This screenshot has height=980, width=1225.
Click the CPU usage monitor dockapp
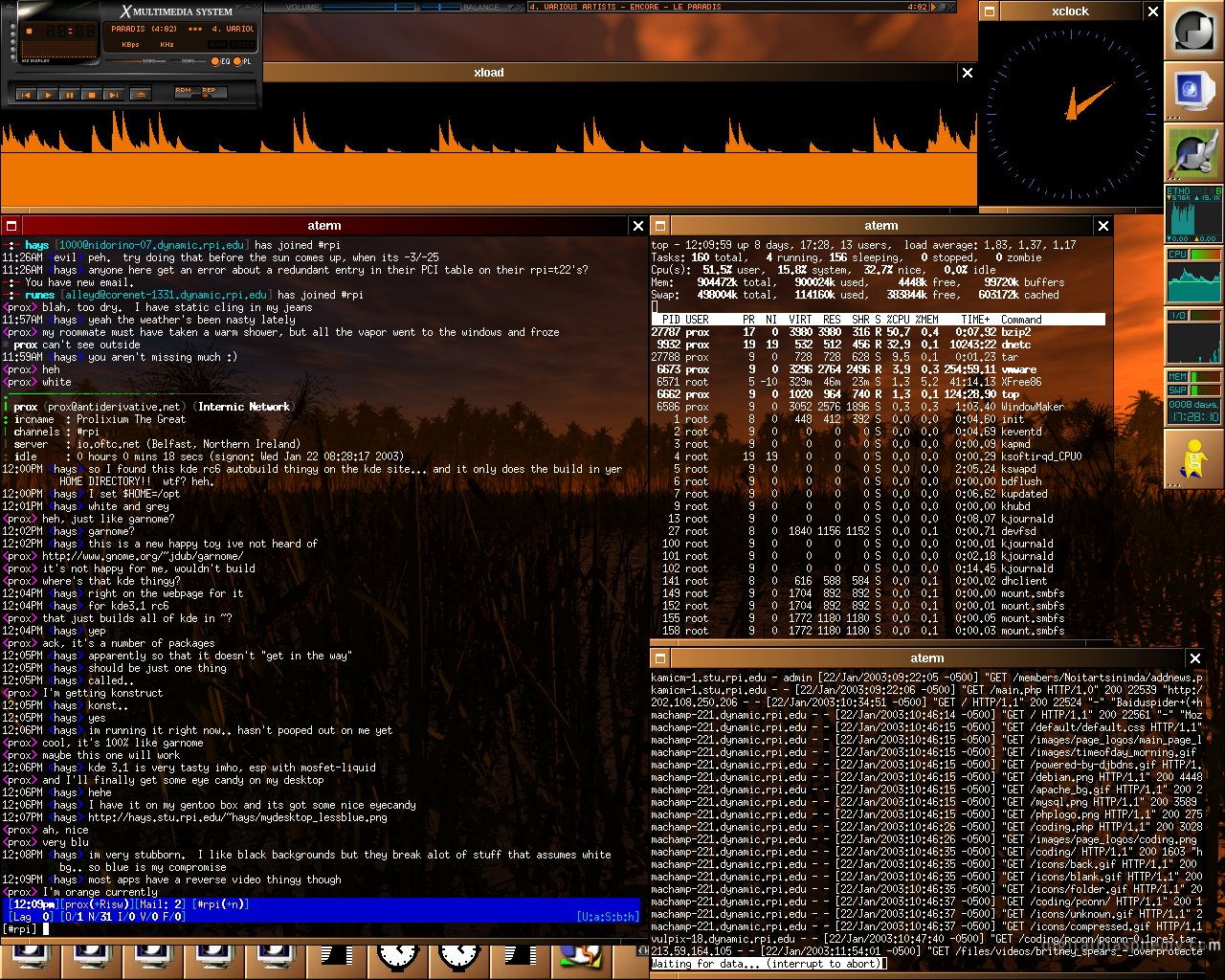[1193, 276]
